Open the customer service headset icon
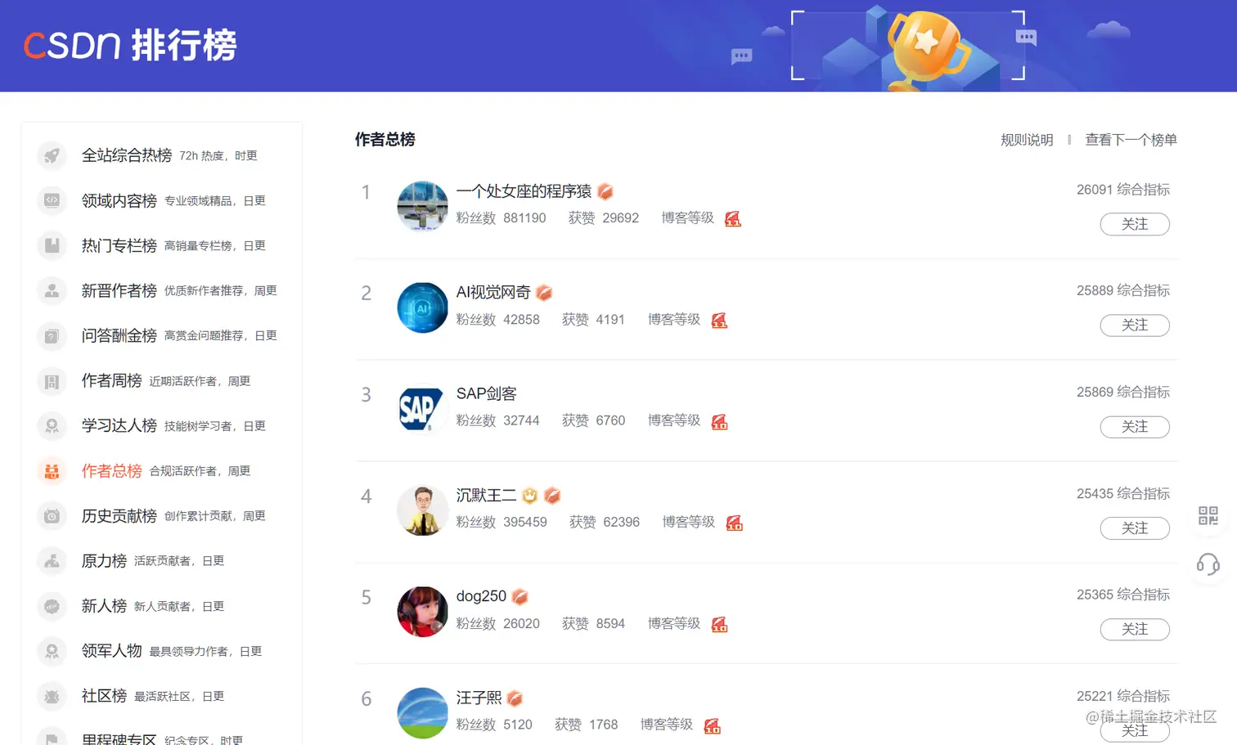This screenshot has width=1237, height=745. [x=1208, y=564]
